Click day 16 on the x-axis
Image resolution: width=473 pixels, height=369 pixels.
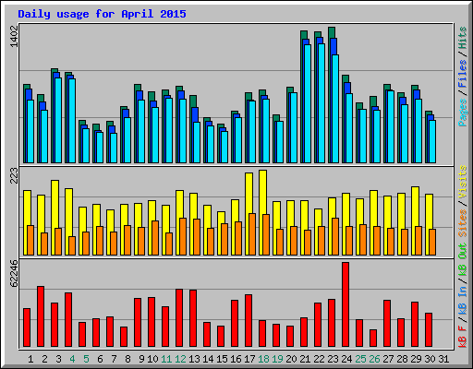coord(236,359)
